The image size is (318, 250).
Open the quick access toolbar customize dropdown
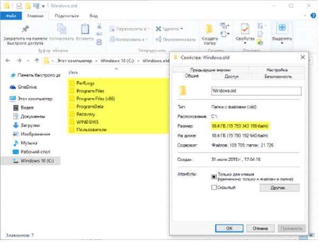[43, 6]
